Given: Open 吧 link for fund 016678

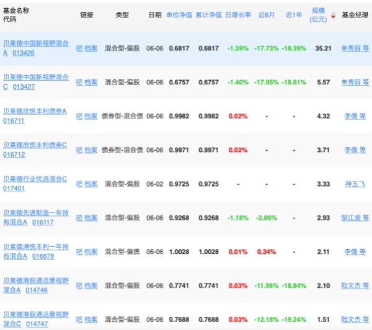Looking at the screenshot, I should tap(79, 252).
